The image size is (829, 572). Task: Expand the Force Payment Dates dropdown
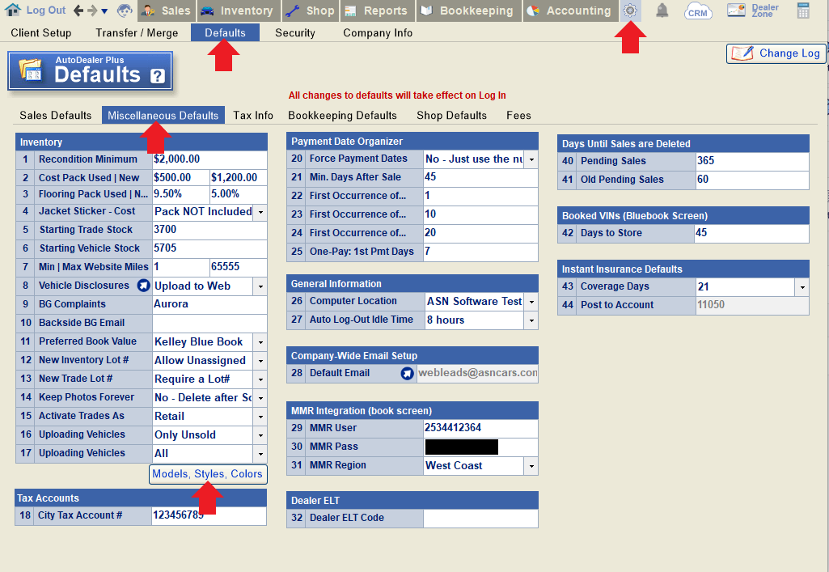pos(531,159)
